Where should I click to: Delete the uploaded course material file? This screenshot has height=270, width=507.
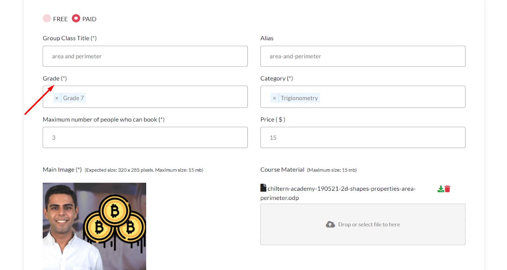click(447, 189)
